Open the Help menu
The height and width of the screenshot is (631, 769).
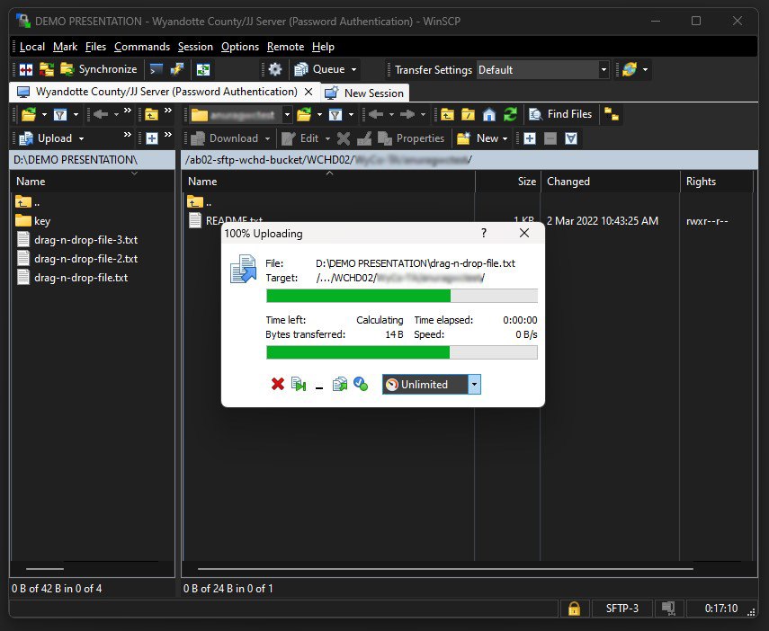323,47
